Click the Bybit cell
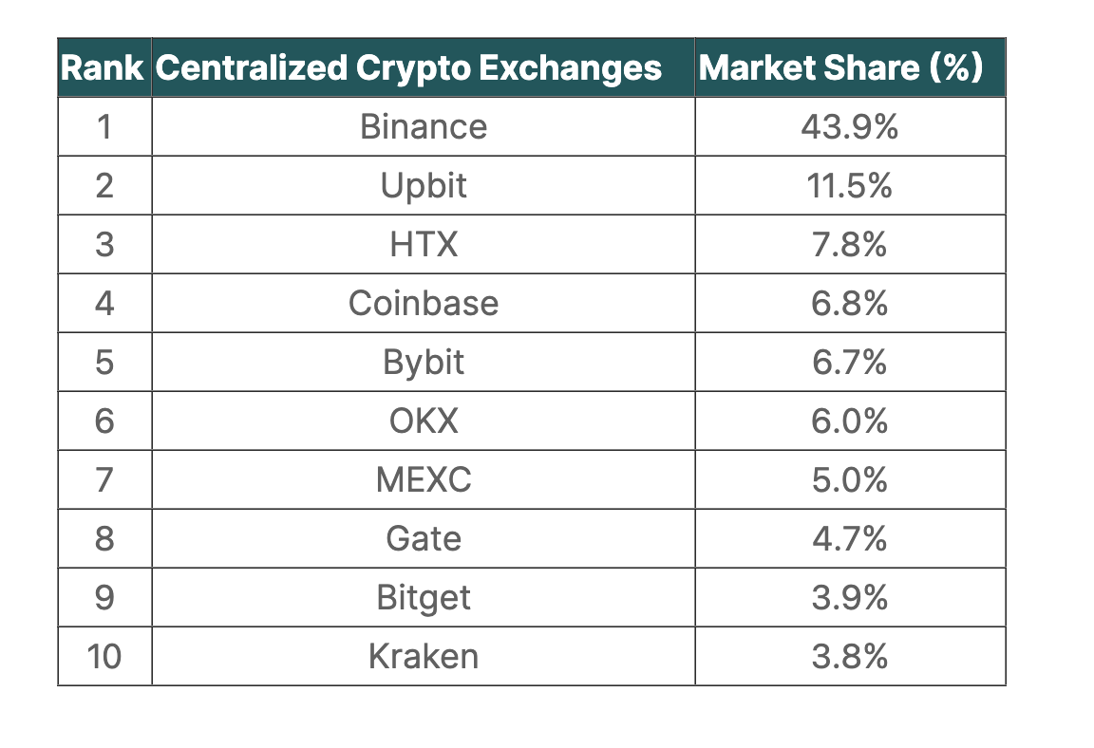 [424, 363]
